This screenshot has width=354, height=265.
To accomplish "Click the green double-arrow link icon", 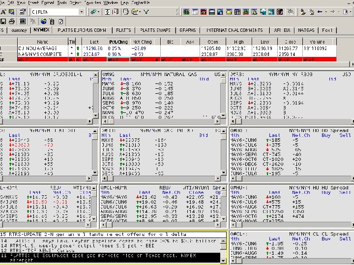I will (x=93, y=12).
